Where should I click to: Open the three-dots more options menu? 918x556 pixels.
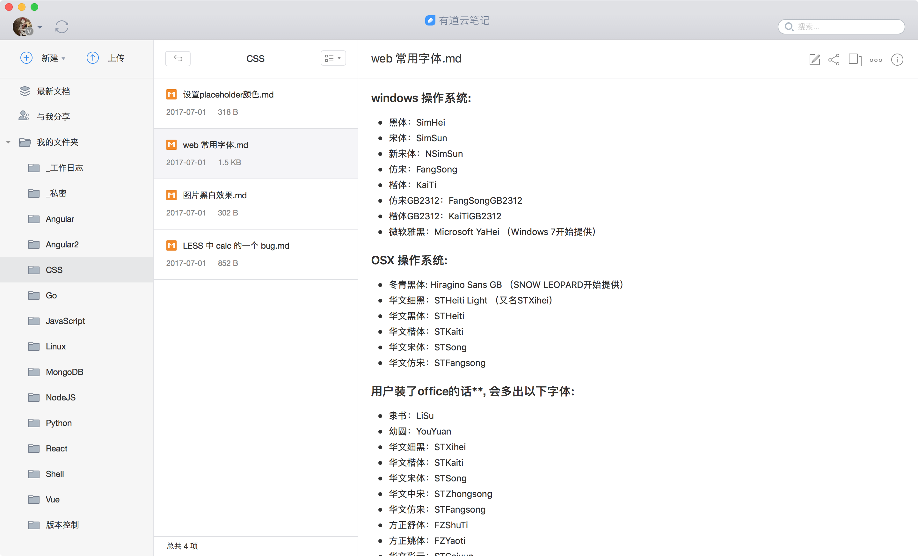pos(876,60)
